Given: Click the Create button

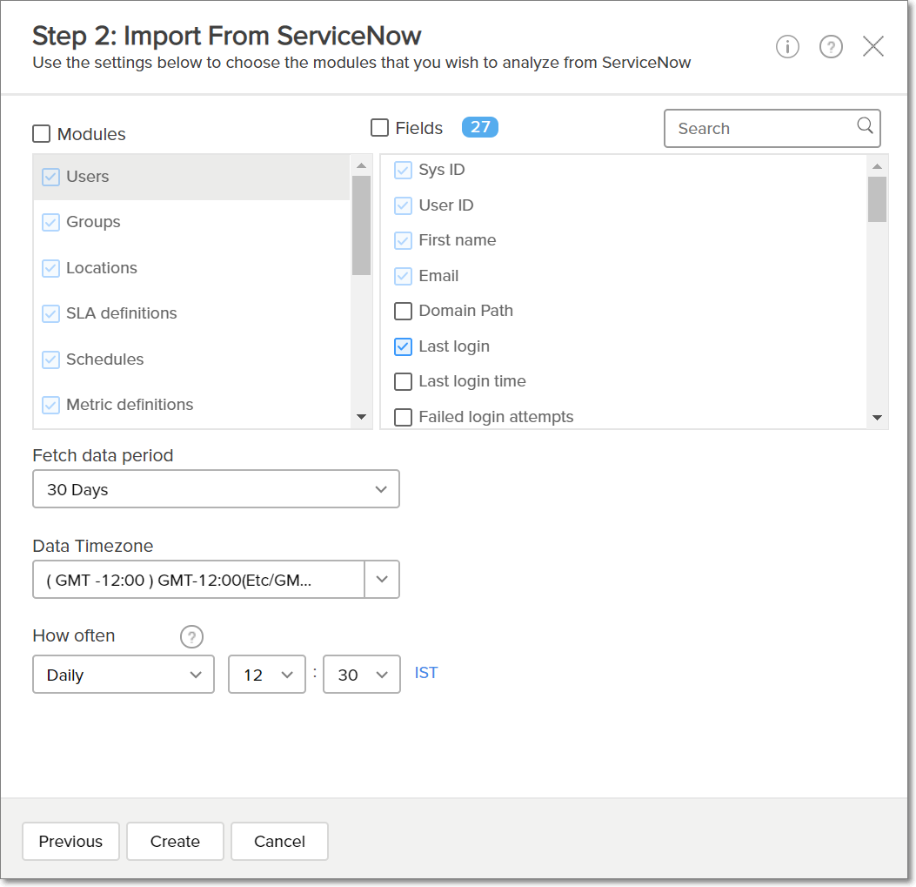Looking at the screenshot, I should (175, 842).
